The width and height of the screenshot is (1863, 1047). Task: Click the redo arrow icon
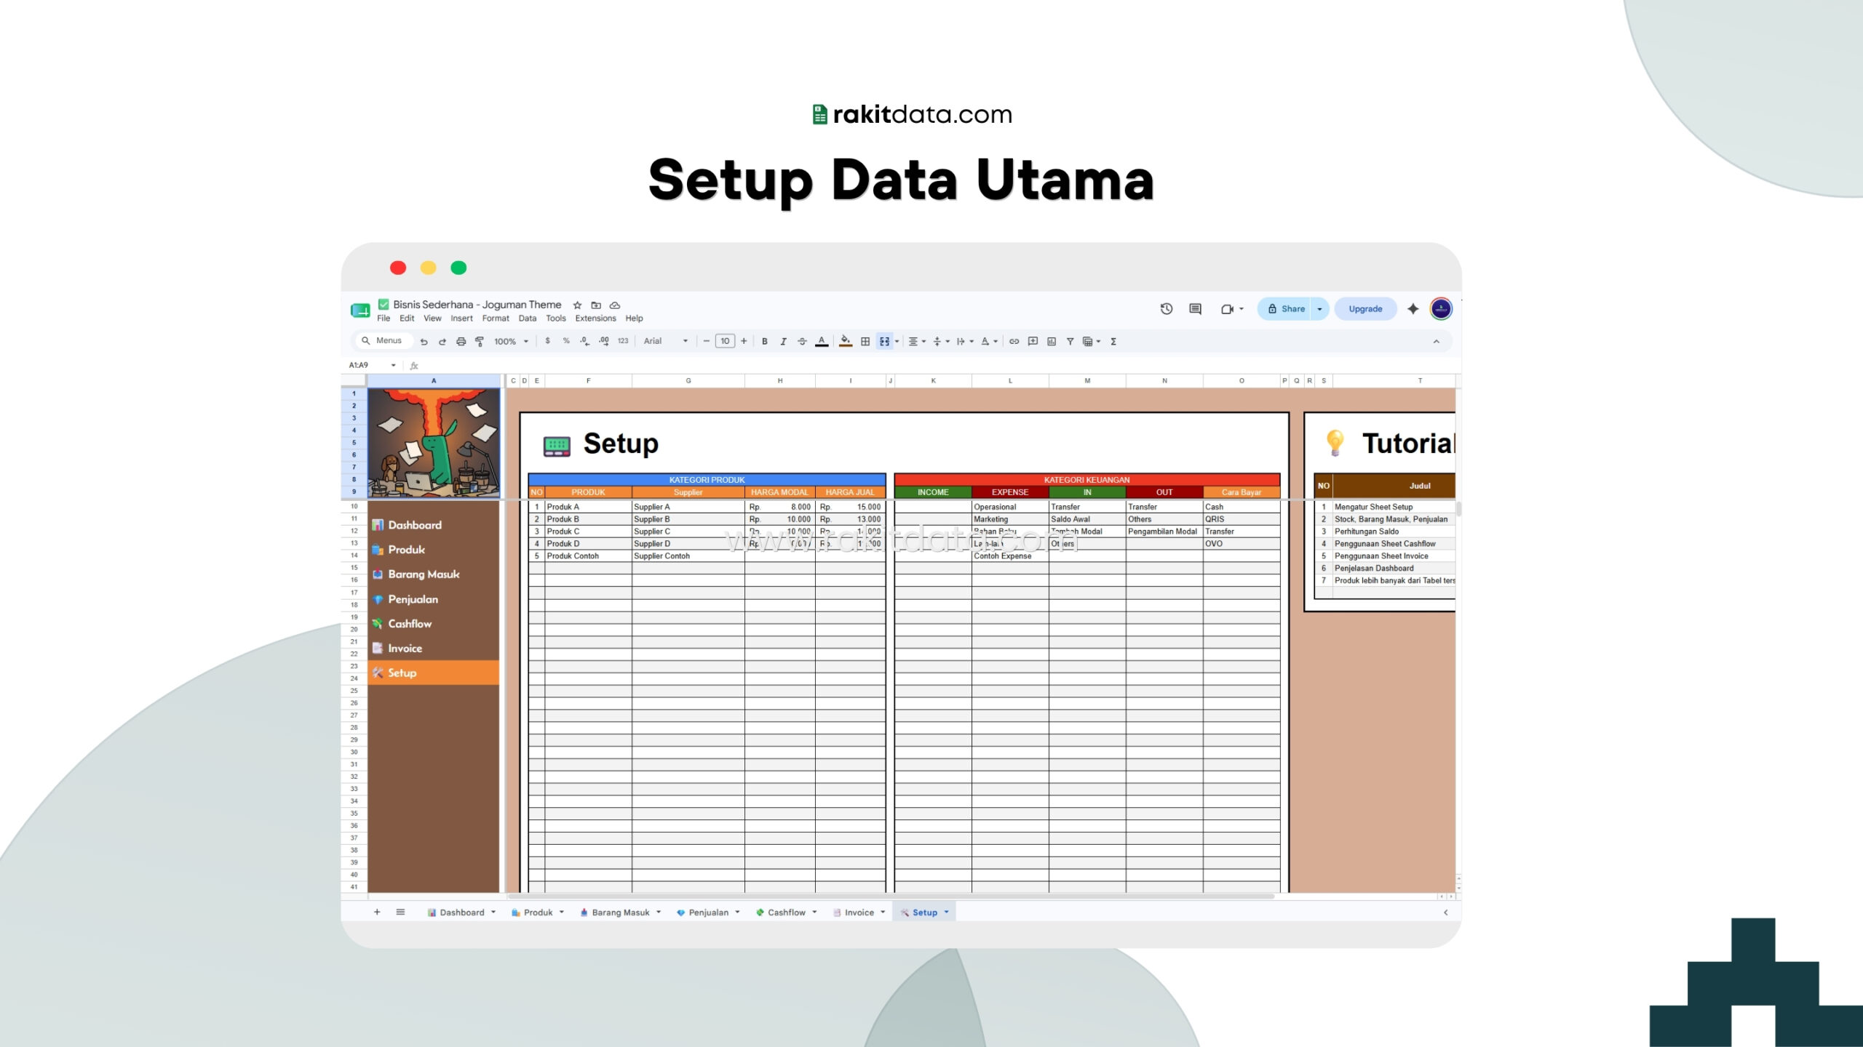[442, 341]
